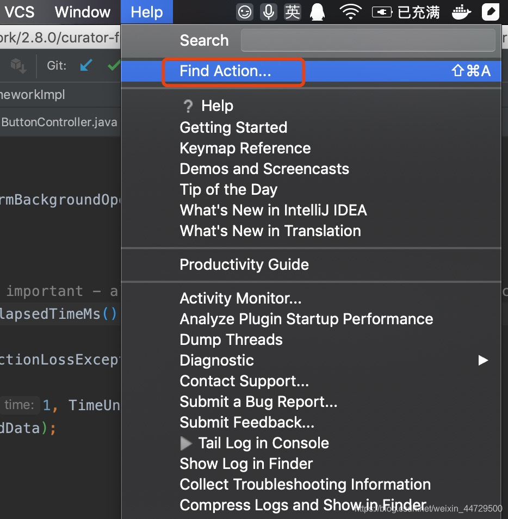The width and height of the screenshot is (508, 519).
Task: Click the Git update project arrow icon
Action: 86,66
